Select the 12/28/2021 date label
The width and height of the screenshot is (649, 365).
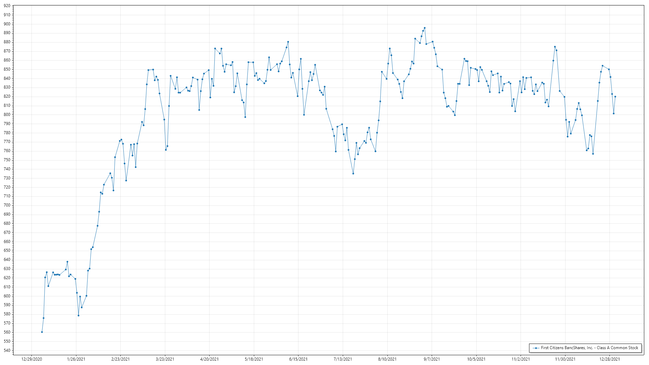(610, 359)
